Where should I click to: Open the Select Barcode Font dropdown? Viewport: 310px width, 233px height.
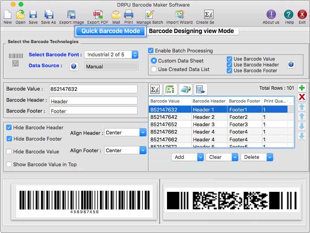111,55
